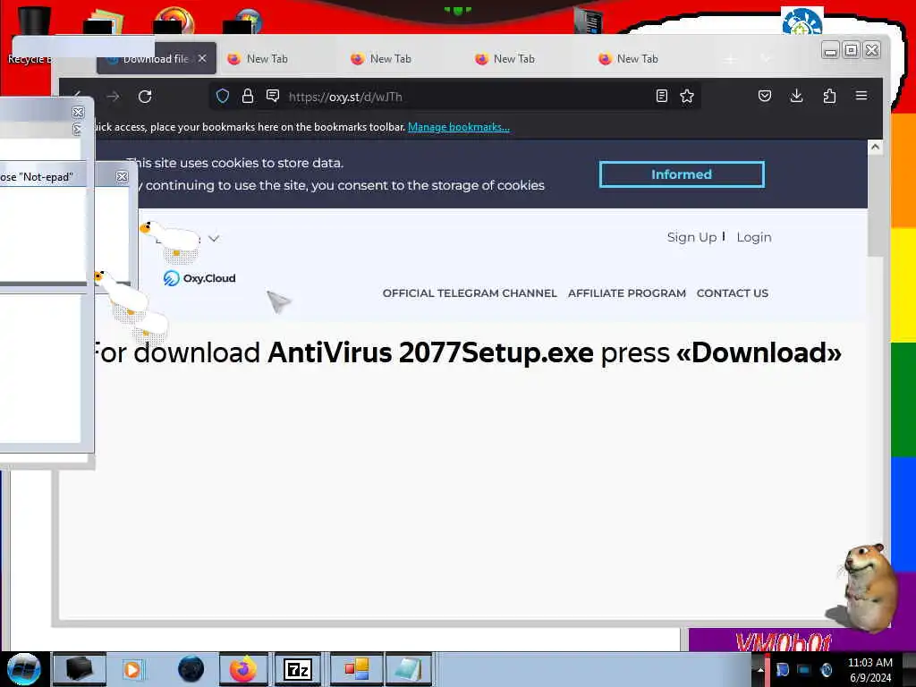Click the Login link

pos(753,237)
